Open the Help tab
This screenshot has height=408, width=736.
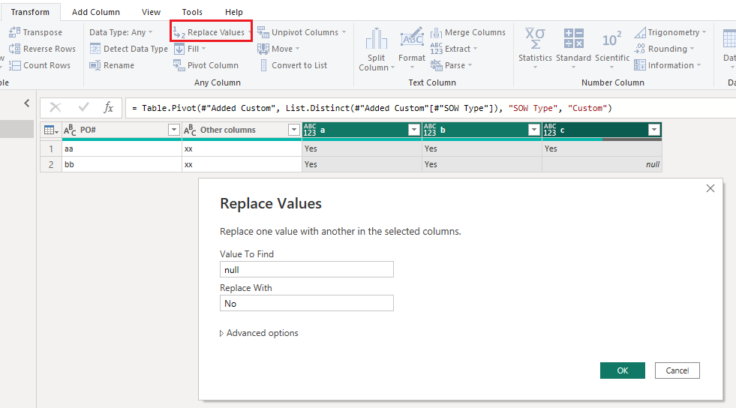coord(234,12)
